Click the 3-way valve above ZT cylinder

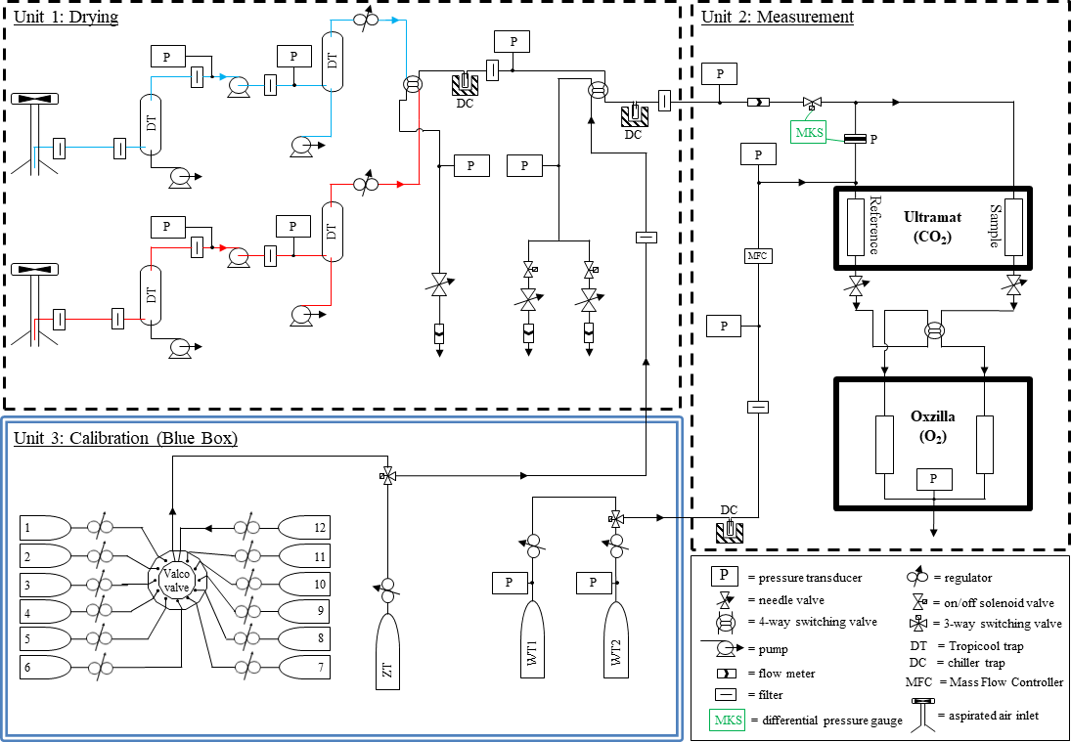point(387,476)
